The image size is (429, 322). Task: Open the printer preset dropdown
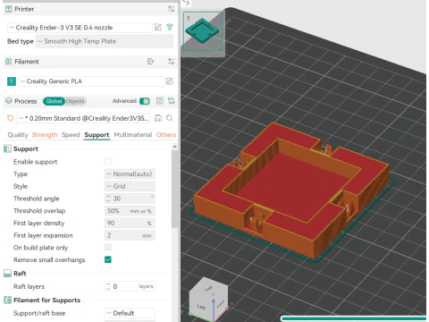click(x=80, y=28)
